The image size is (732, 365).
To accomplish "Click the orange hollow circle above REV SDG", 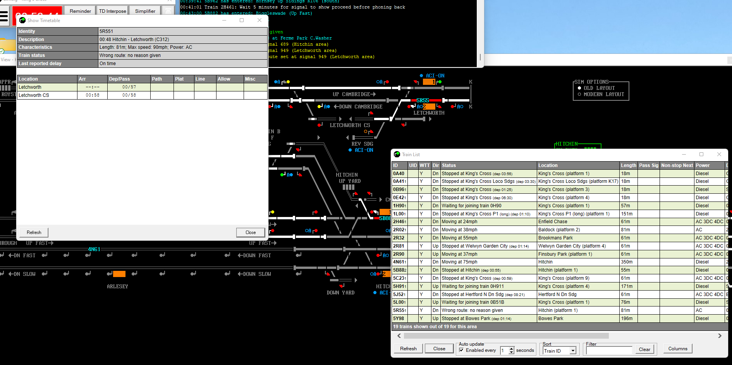I will click(365, 131).
